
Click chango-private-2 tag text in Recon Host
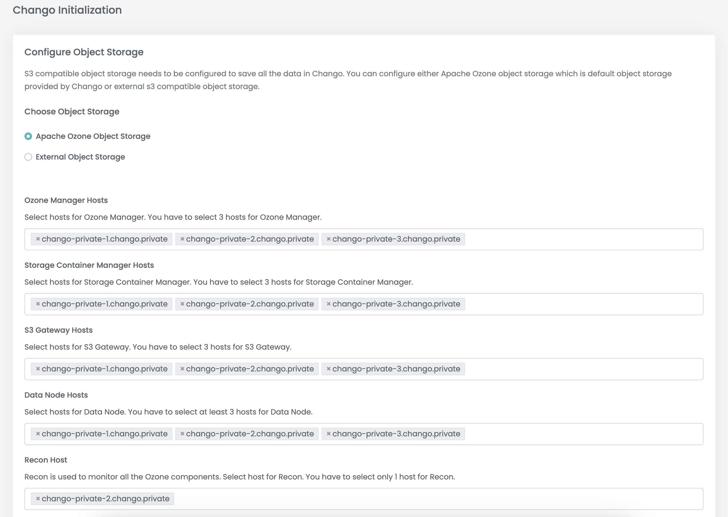[x=106, y=499]
